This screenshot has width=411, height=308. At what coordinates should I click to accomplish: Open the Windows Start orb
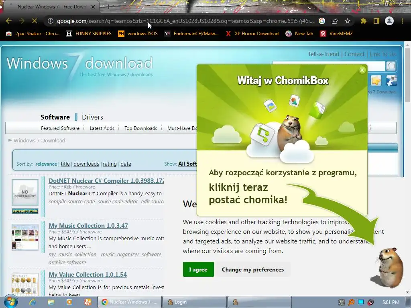(11, 302)
